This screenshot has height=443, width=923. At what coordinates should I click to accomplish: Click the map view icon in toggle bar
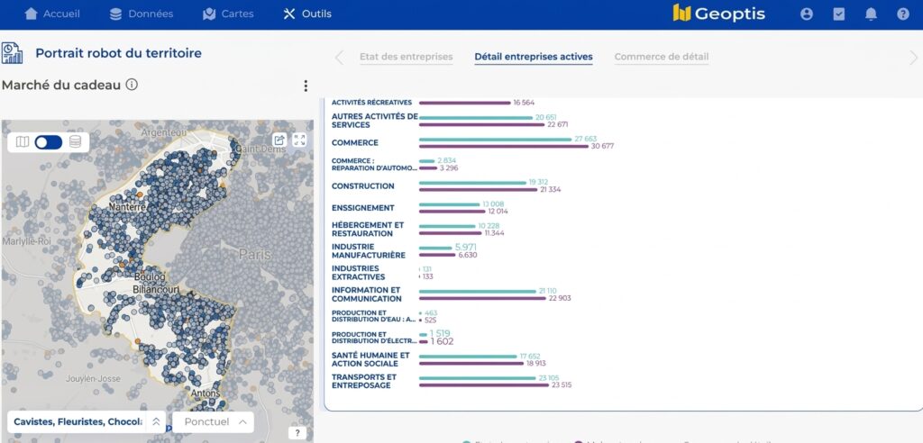23,141
